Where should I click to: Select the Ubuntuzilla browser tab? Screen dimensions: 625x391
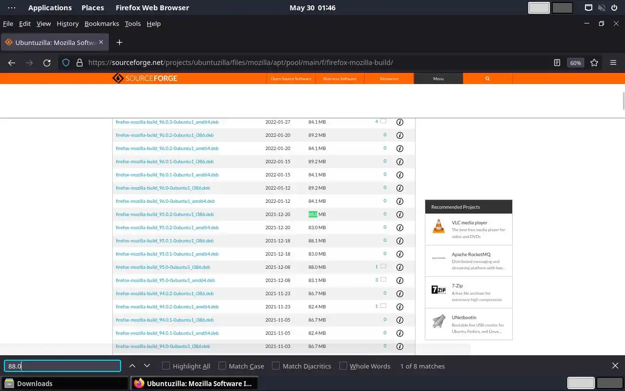point(55,43)
